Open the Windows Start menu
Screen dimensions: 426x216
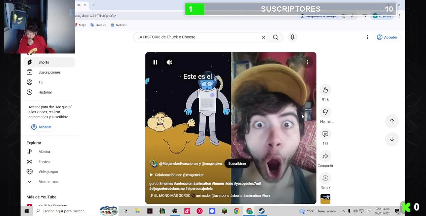coord(26,211)
